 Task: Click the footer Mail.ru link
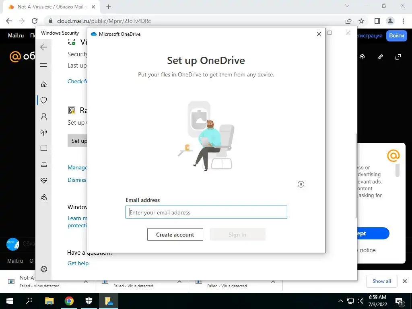point(15,261)
